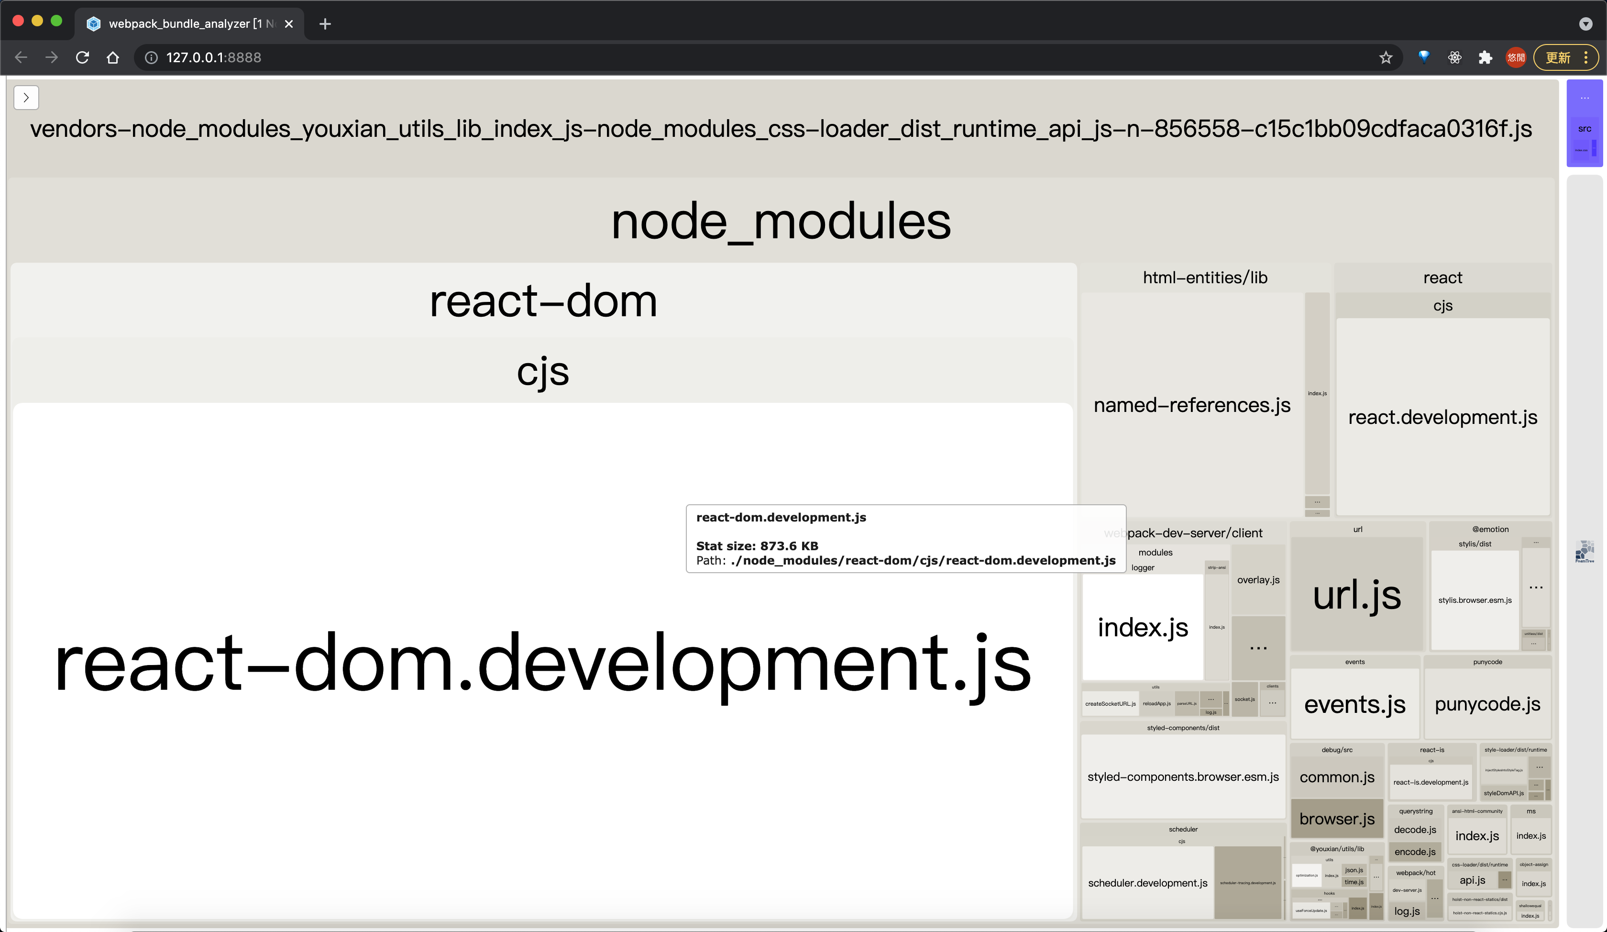
Task: Open a new browser tab
Action: coord(325,23)
